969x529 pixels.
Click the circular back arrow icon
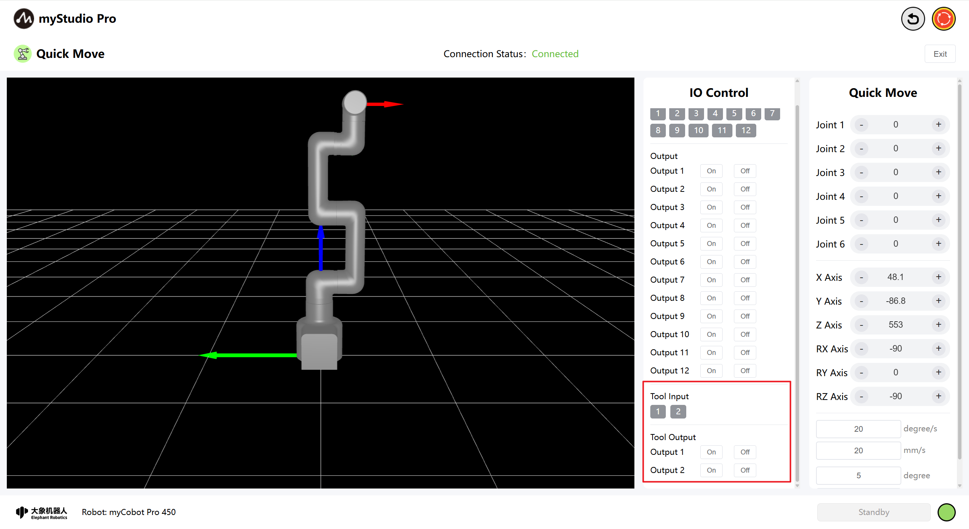point(913,19)
